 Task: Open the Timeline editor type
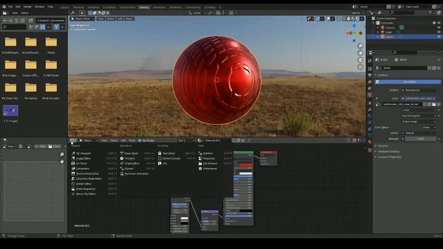coord(129,158)
